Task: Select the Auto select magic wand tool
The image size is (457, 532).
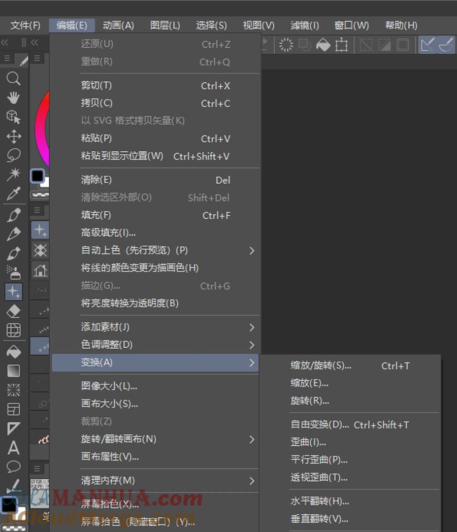Action: pyautogui.click(x=14, y=175)
